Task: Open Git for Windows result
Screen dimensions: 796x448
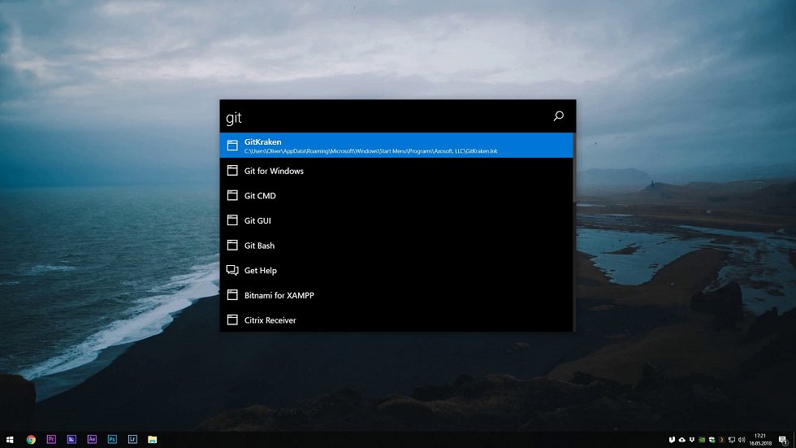Action: pyautogui.click(x=396, y=171)
